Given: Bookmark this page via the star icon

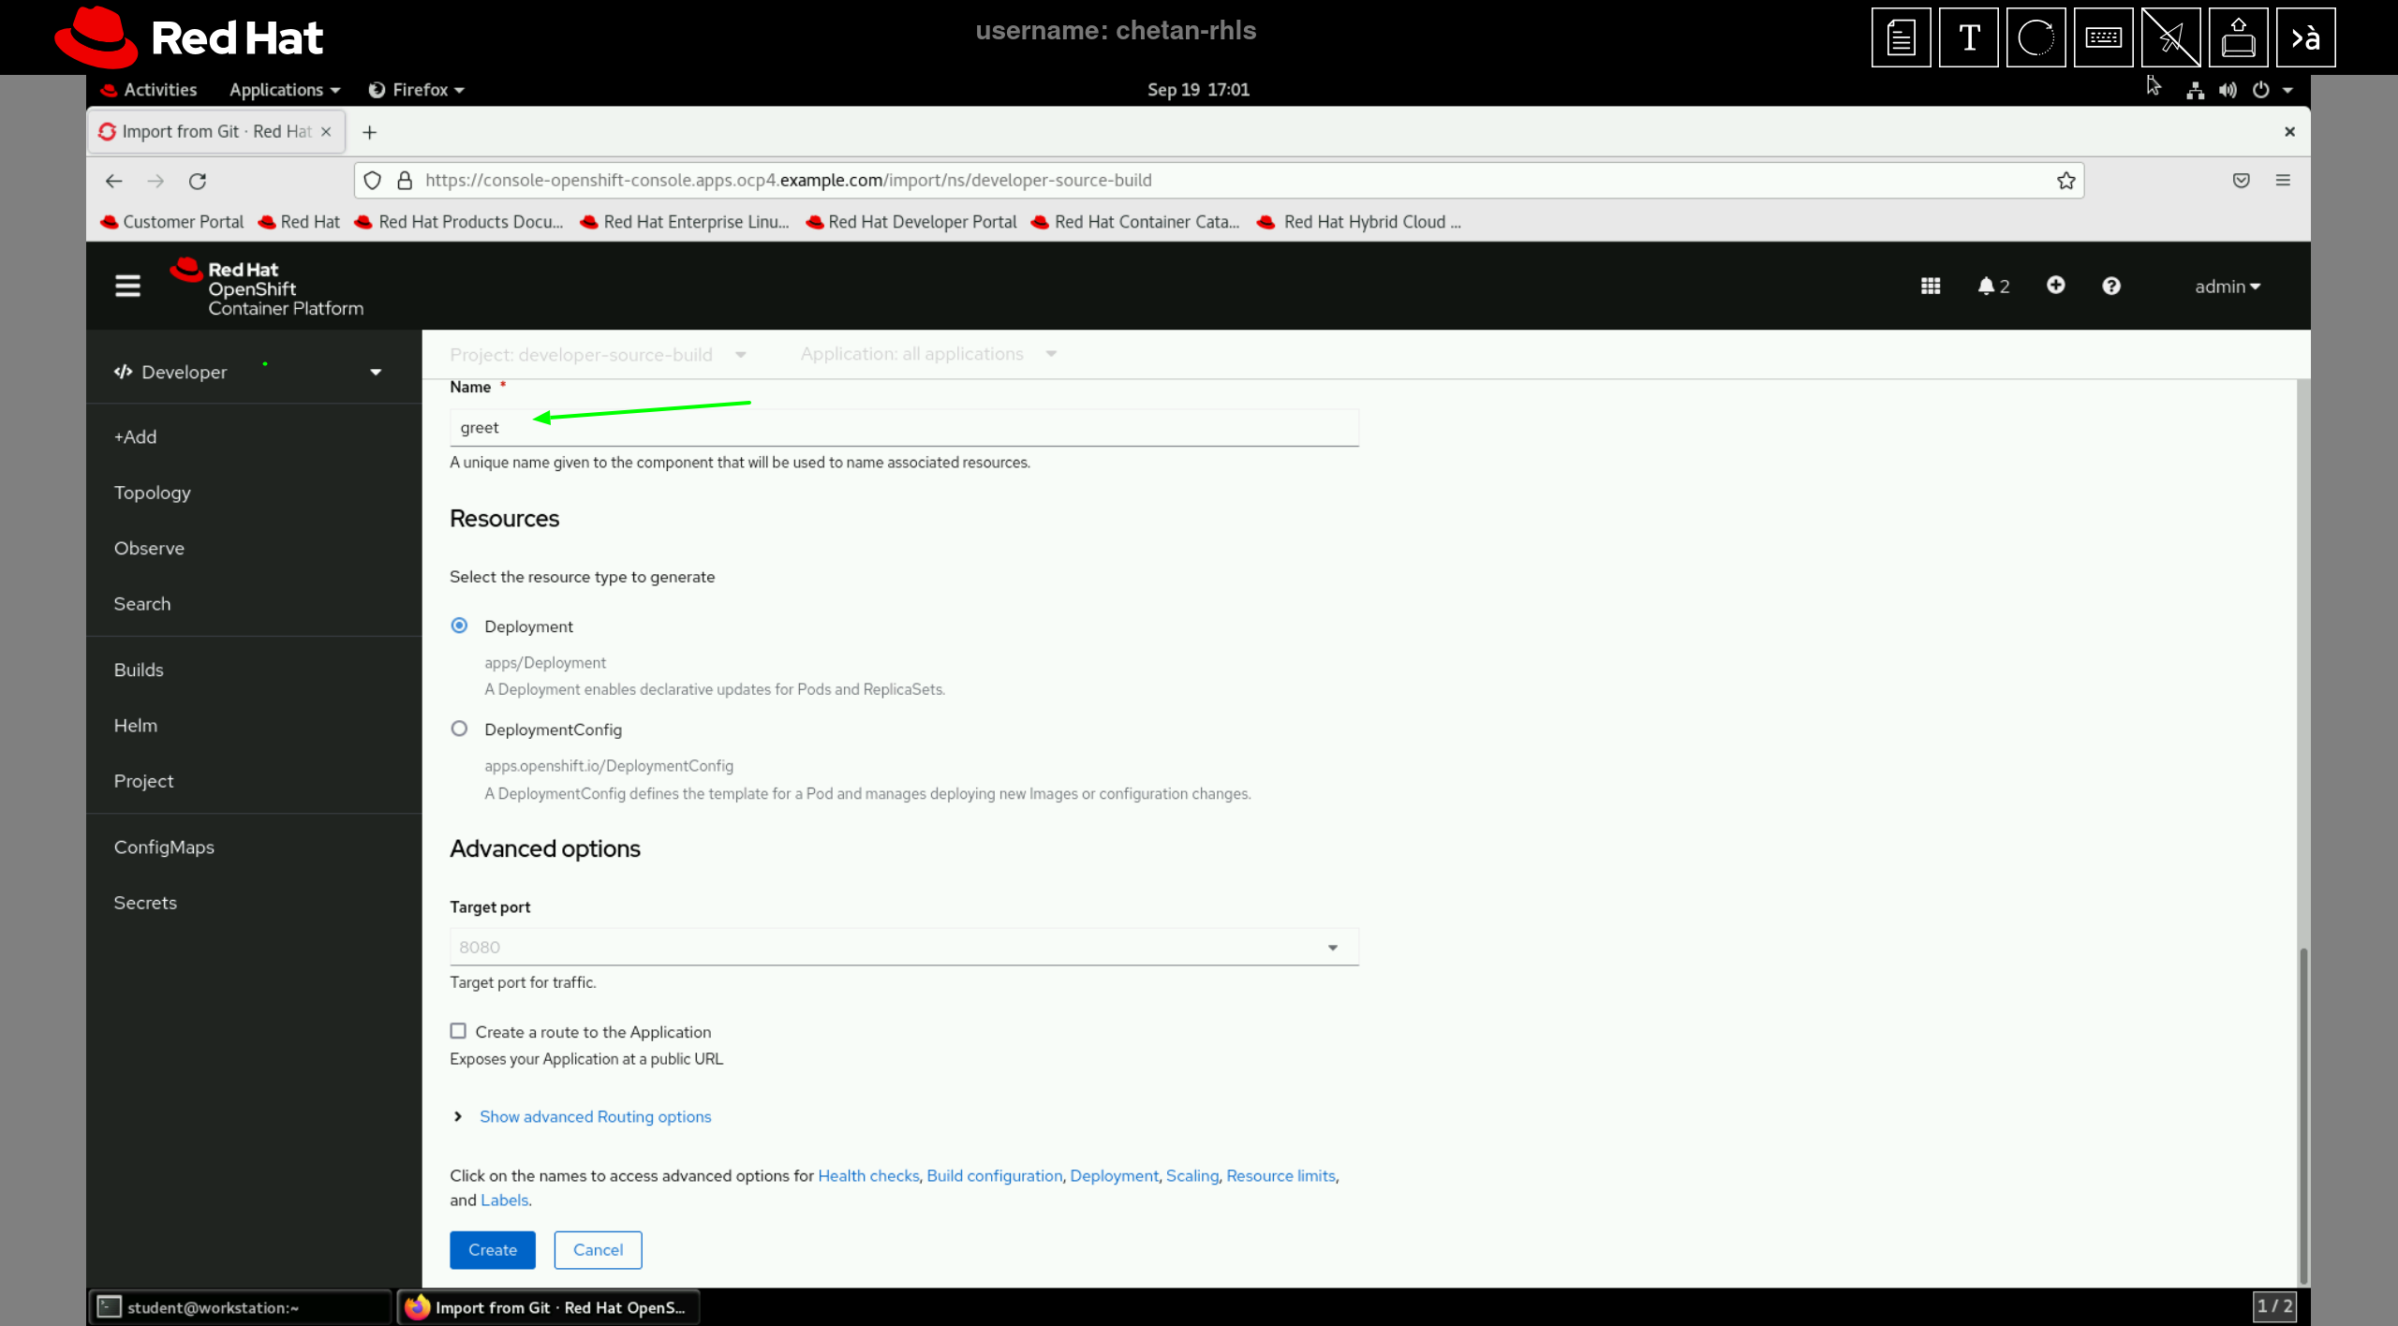Looking at the screenshot, I should pyautogui.click(x=2065, y=180).
